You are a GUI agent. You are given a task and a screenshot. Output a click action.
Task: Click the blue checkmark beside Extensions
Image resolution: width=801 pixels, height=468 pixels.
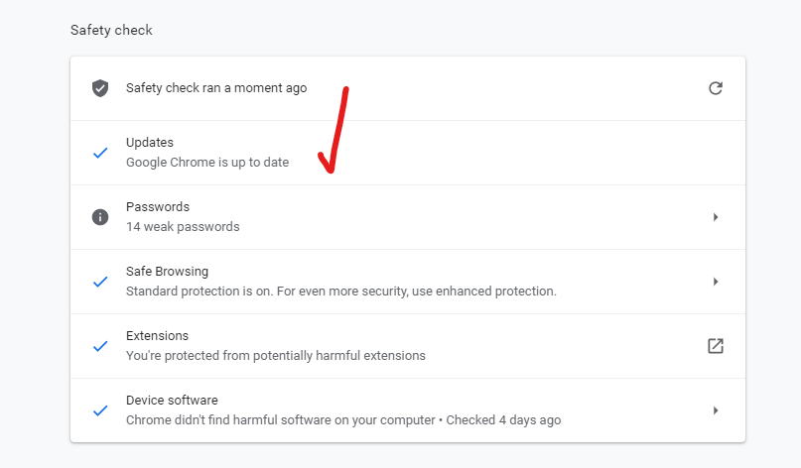pyautogui.click(x=100, y=346)
